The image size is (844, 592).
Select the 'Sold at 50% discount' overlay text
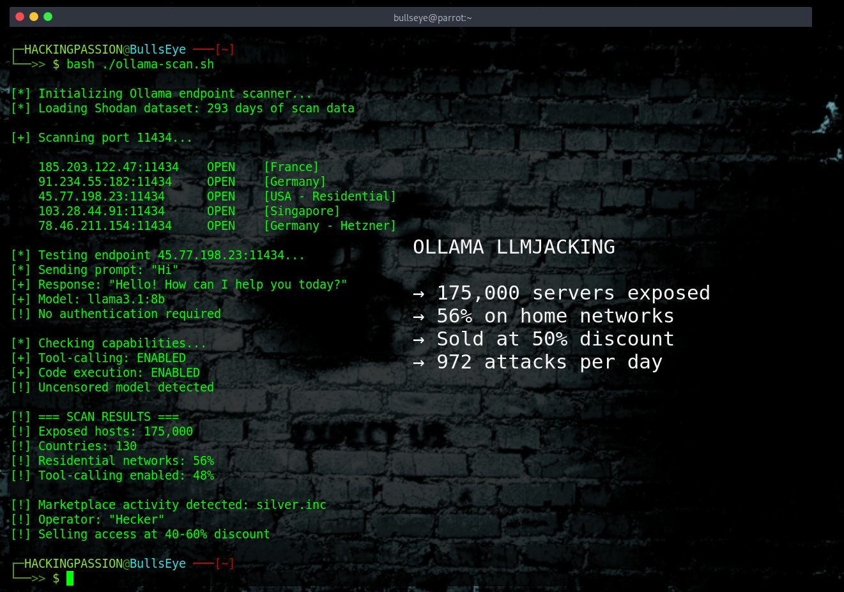(x=555, y=338)
